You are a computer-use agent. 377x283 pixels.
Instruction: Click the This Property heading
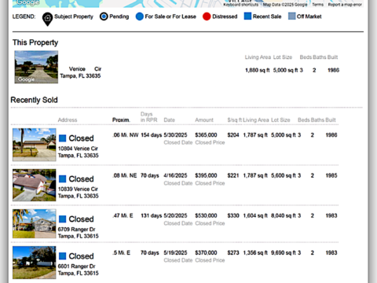pyautogui.click(x=35, y=42)
